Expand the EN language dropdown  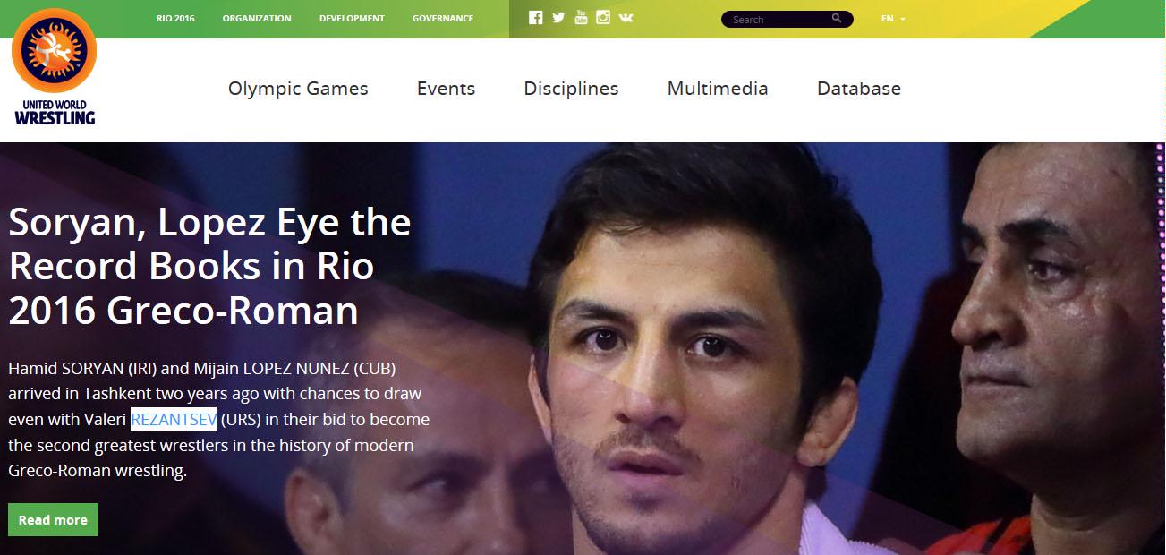click(x=893, y=19)
